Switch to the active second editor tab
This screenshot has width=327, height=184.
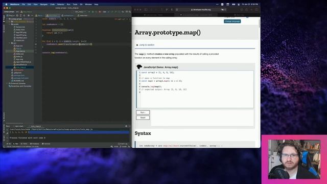click(x=52, y=15)
